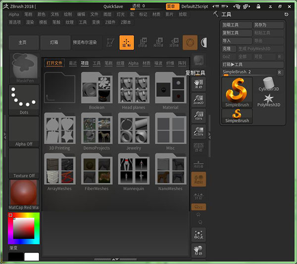297x264 pixels.
Task: Select the black secondary color swatch
Action: tap(16, 257)
